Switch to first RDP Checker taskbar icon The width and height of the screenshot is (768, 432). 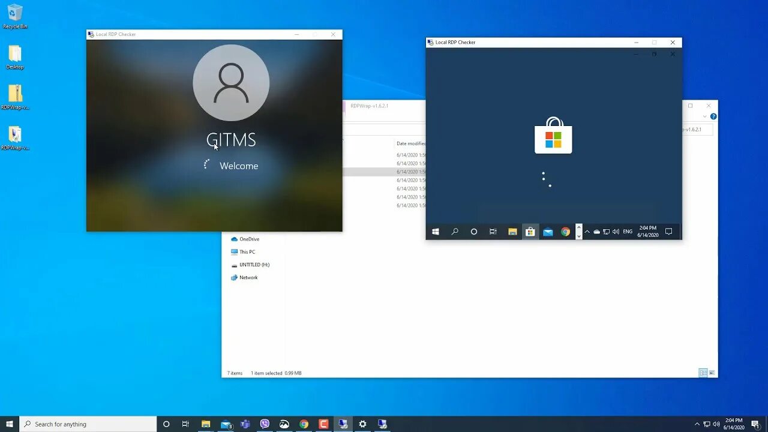pos(343,424)
